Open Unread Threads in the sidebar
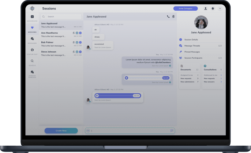Viewport: 251px width, 153px height. coord(32,72)
